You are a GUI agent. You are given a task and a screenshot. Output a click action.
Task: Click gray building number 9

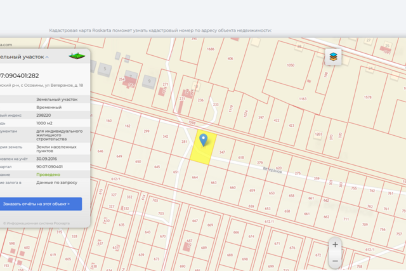149,81
